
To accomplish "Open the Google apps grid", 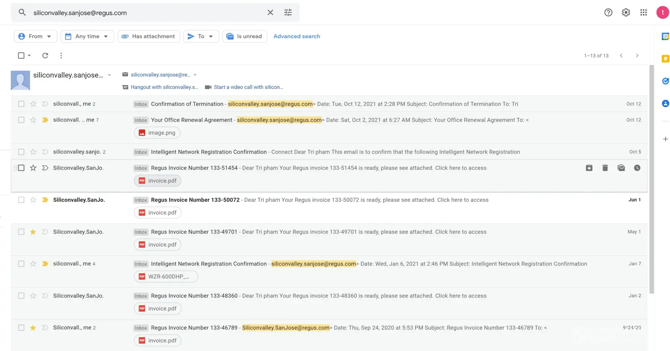I will (x=643, y=13).
